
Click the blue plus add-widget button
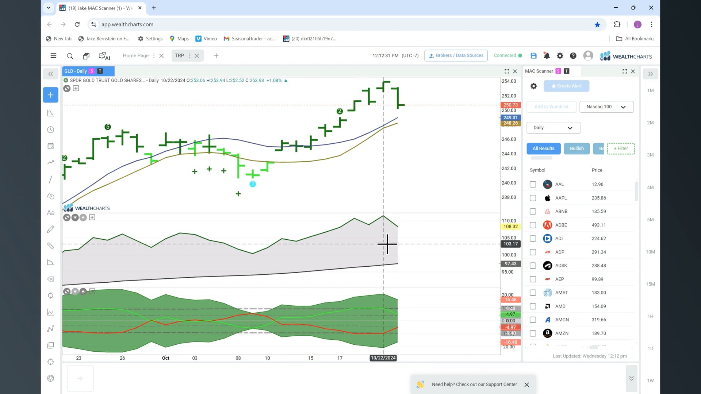(x=51, y=95)
